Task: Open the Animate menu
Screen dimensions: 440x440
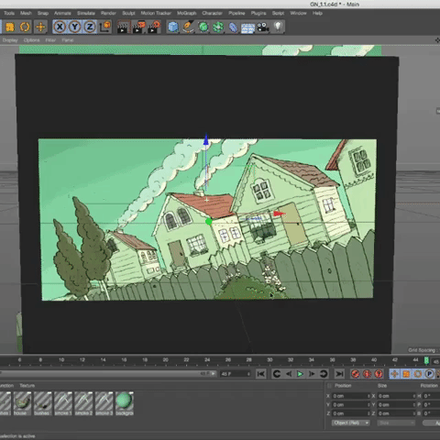Action: pos(62,13)
